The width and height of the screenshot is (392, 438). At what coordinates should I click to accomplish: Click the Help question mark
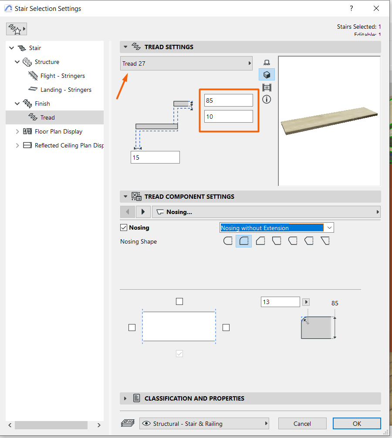click(351, 8)
